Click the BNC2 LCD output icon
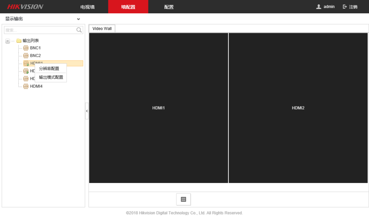Viewport: 369px width, 219px height. (x=26, y=56)
